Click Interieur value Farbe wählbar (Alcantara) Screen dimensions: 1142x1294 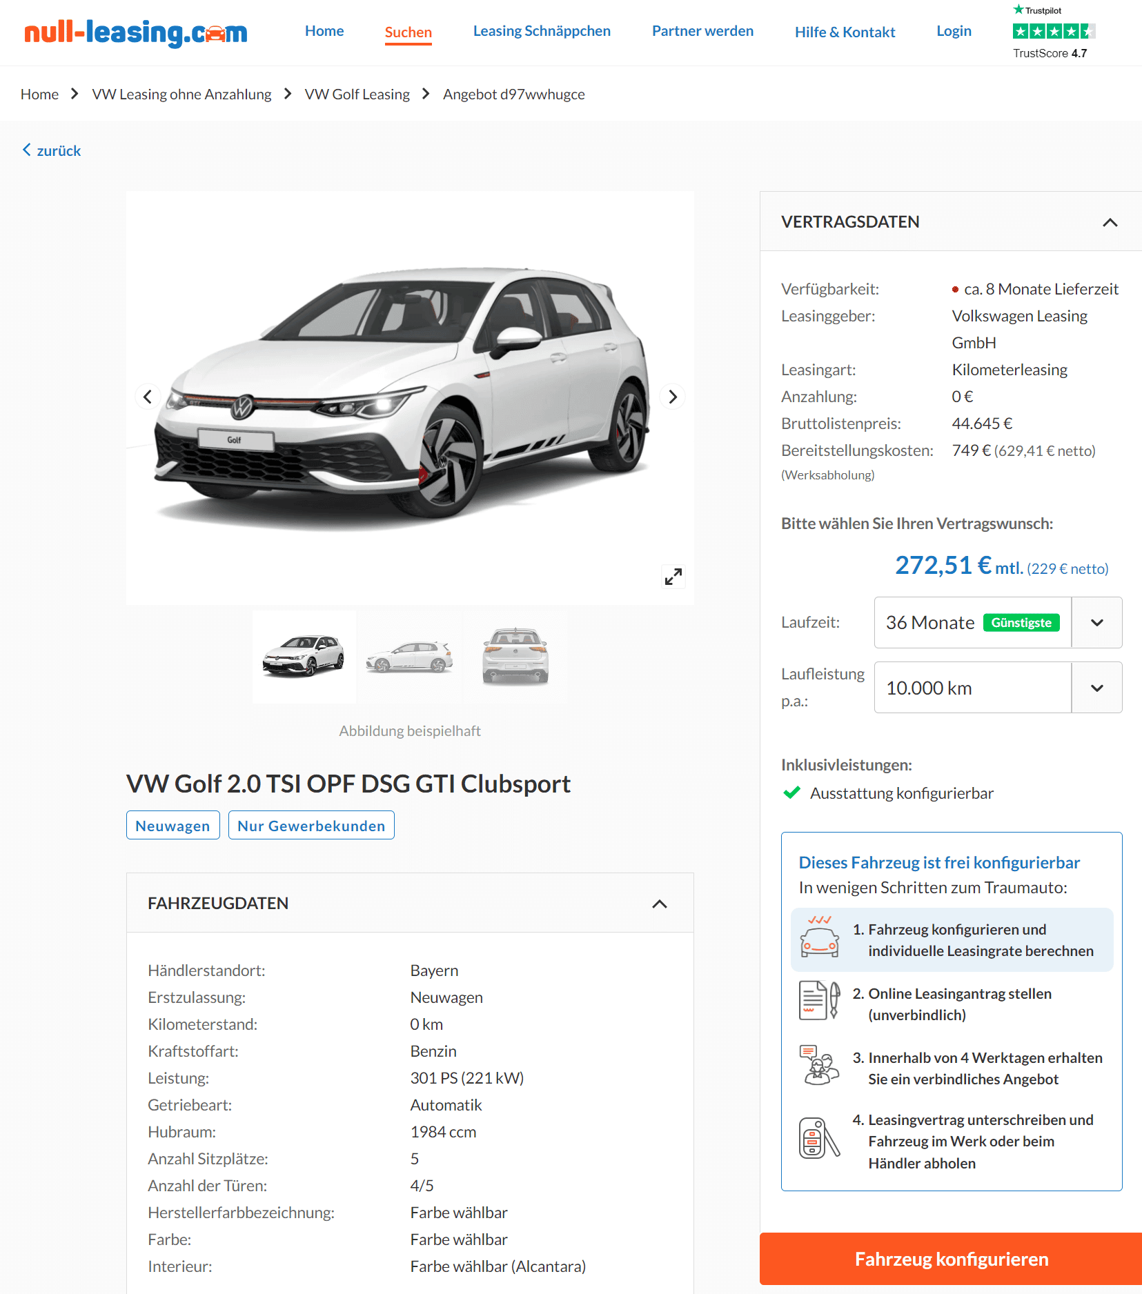point(498,1267)
